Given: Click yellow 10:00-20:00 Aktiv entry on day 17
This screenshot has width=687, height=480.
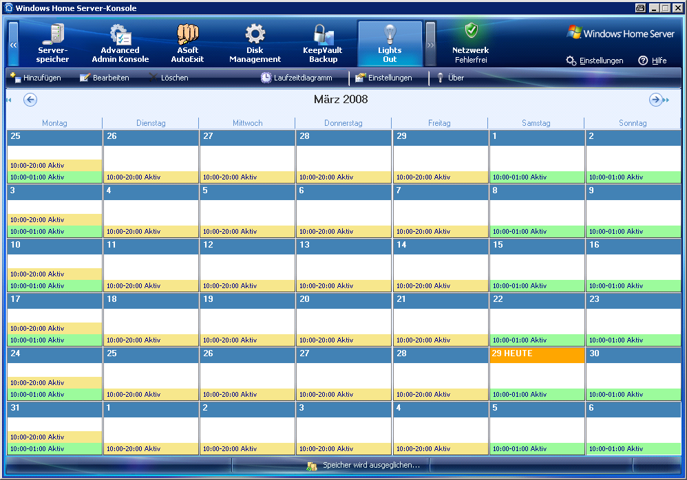Looking at the screenshot, I should click(x=55, y=328).
